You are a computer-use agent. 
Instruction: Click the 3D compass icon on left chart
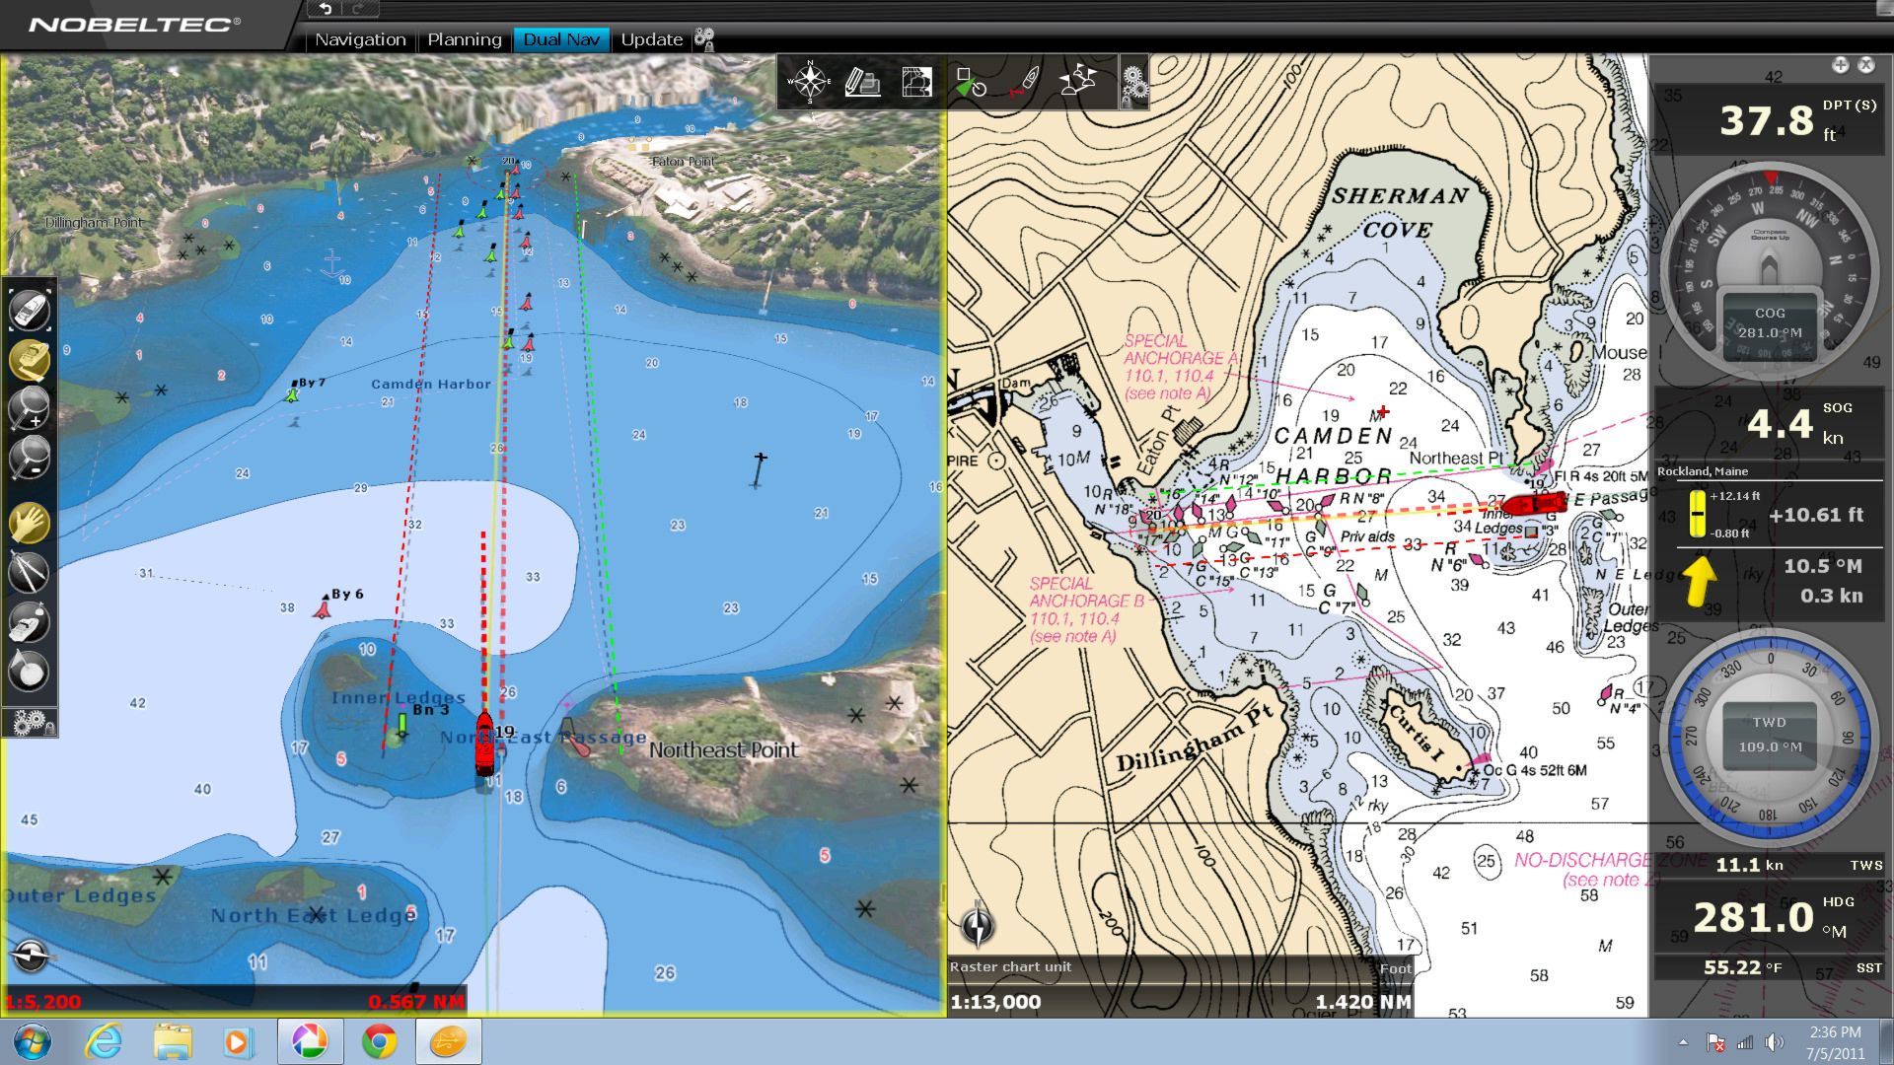click(x=33, y=955)
